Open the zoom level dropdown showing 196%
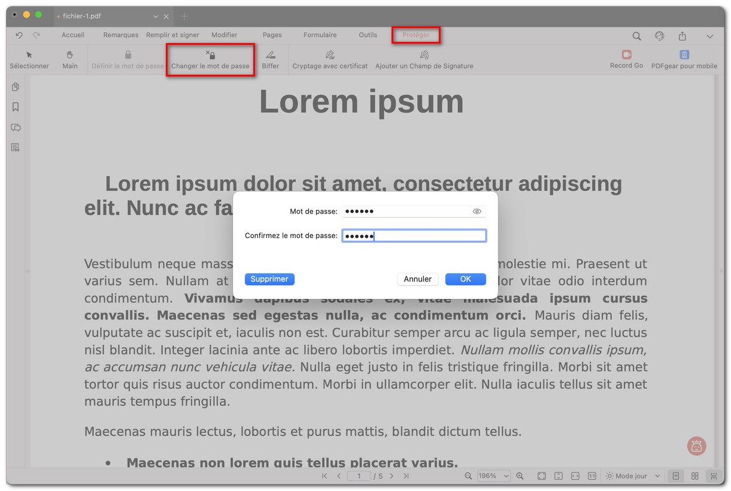The height and width of the screenshot is (491, 731). click(493, 475)
